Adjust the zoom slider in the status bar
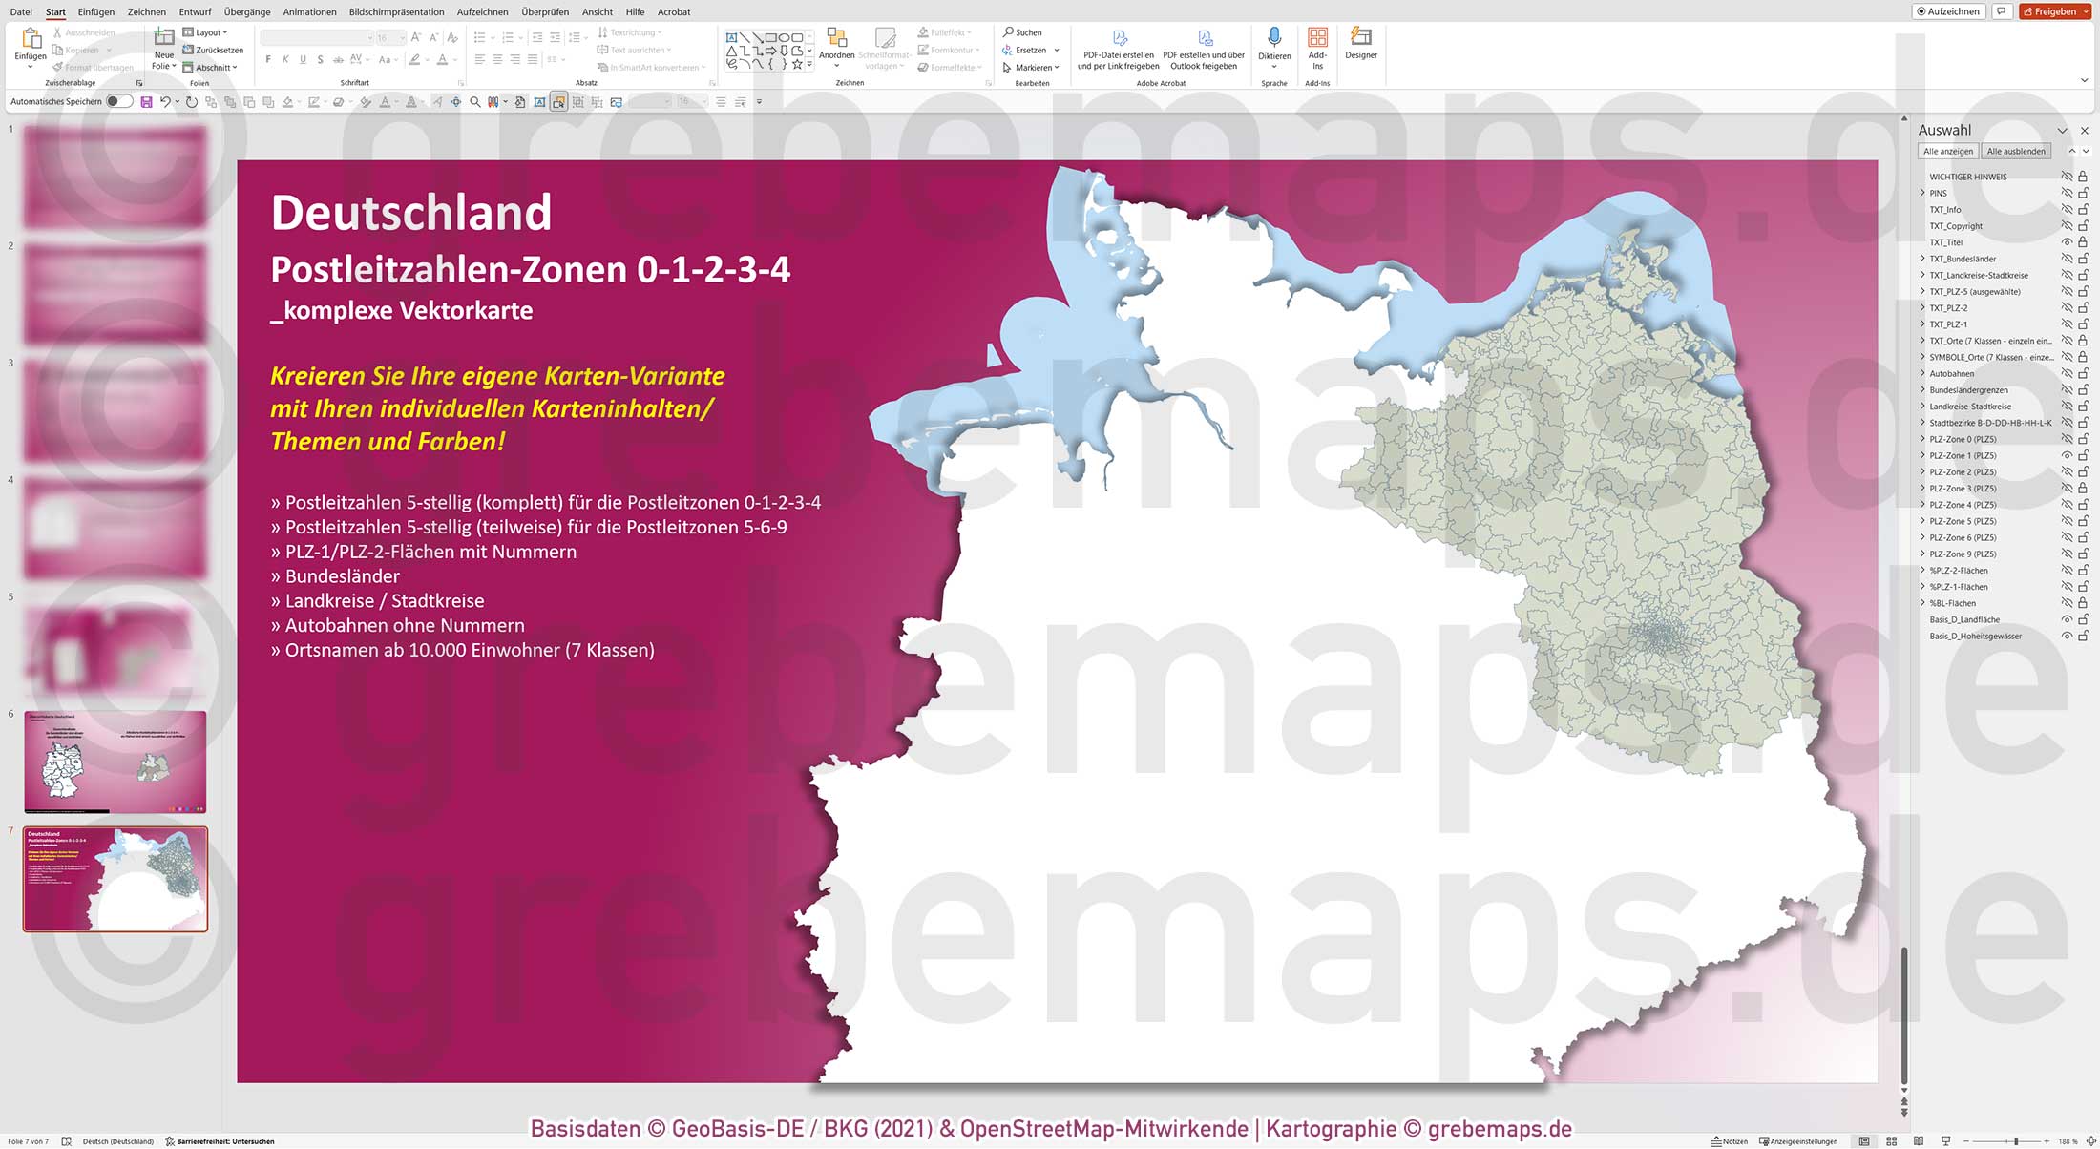The width and height of the screenshot is (2100, 1149). (x=2018, y=1140)
